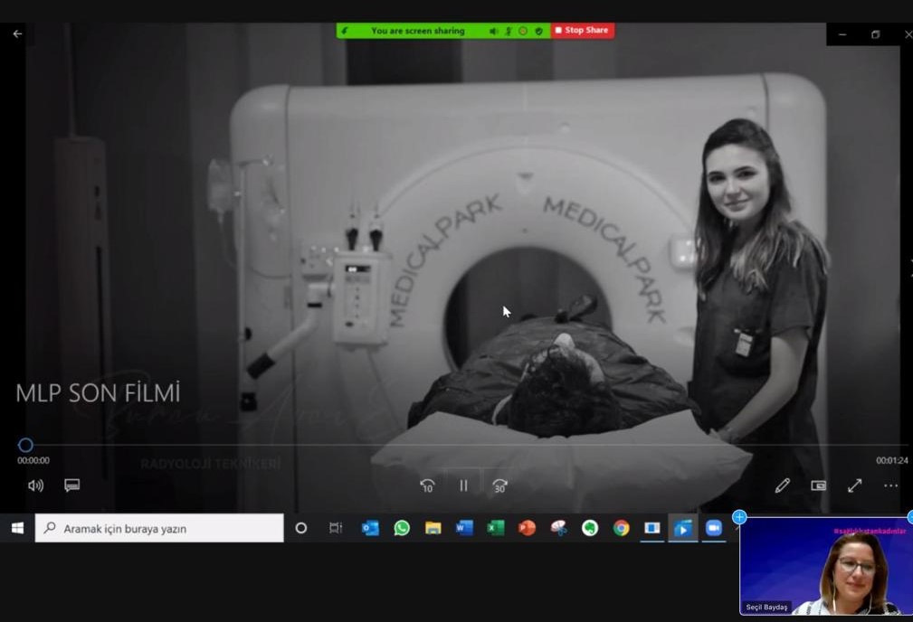
Task: Click the Windows search box
Action: pyautogui.click(x=159, y=528)
